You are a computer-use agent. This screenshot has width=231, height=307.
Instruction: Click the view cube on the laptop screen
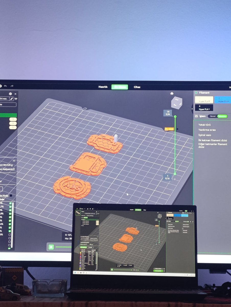(159, 216)
